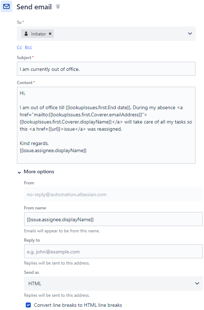Add a Cc recipient field

[x=19, y=48]
